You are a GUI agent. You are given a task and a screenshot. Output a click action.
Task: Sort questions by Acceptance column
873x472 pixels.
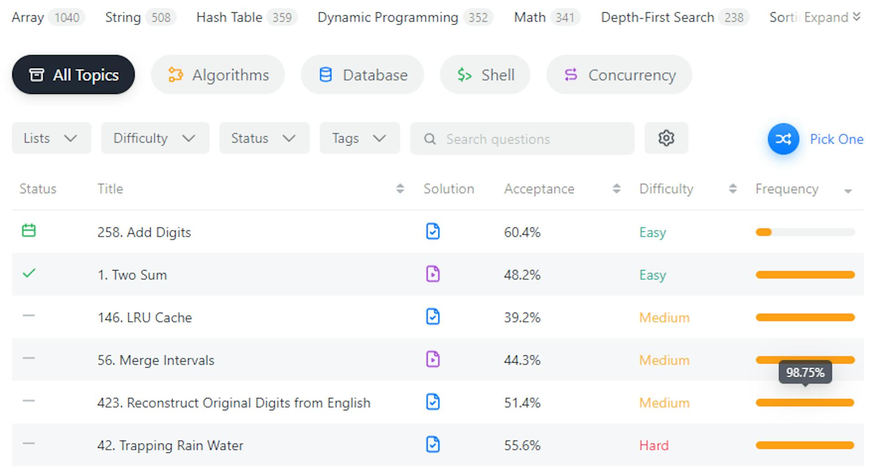click(616, 189)
